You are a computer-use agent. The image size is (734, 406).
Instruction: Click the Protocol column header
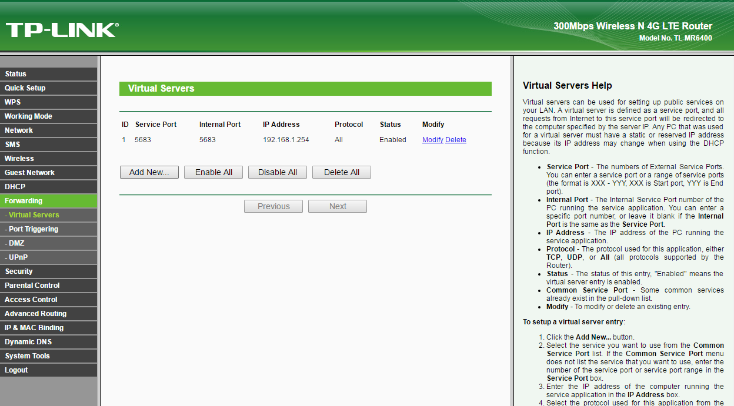pos(349,125)
